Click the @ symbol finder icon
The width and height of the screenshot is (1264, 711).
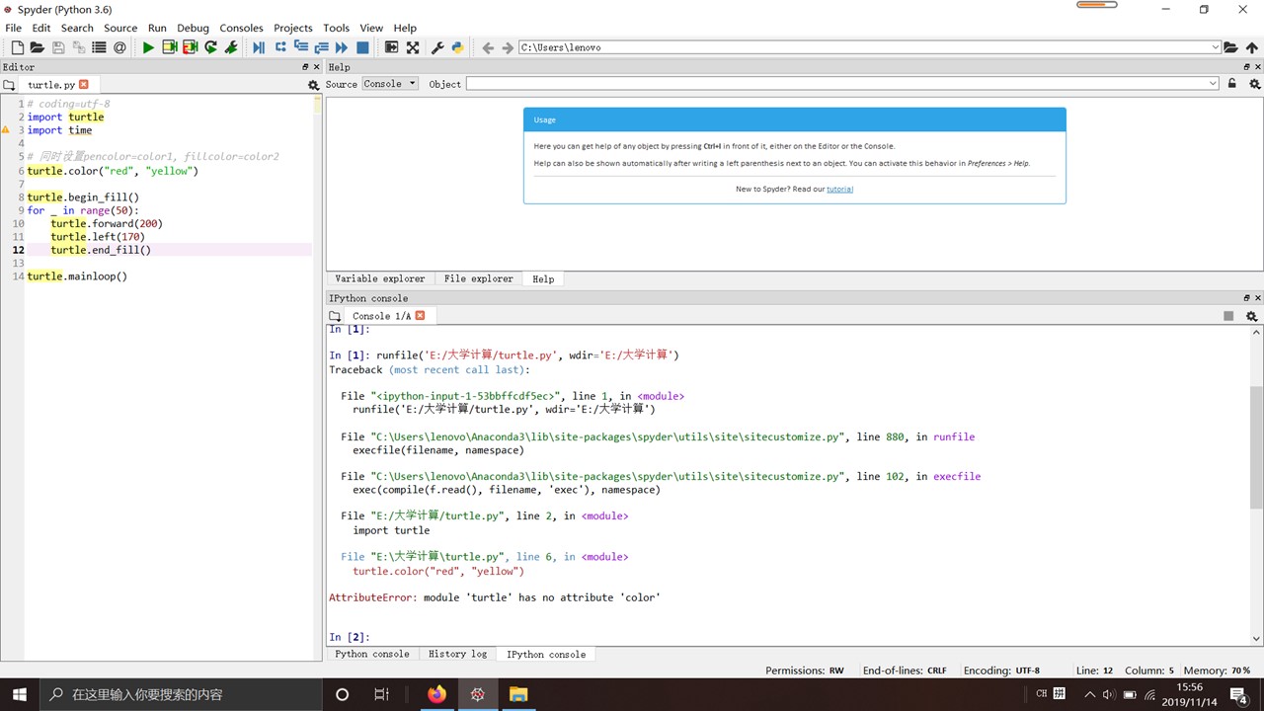[119, 47]
